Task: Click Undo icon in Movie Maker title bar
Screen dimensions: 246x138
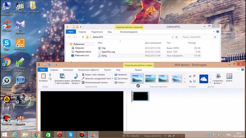Action: (49, 65)
